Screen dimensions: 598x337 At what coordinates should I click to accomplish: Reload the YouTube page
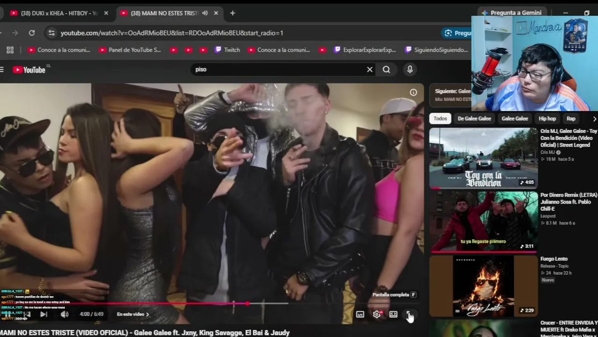click(x=32, y=33)
